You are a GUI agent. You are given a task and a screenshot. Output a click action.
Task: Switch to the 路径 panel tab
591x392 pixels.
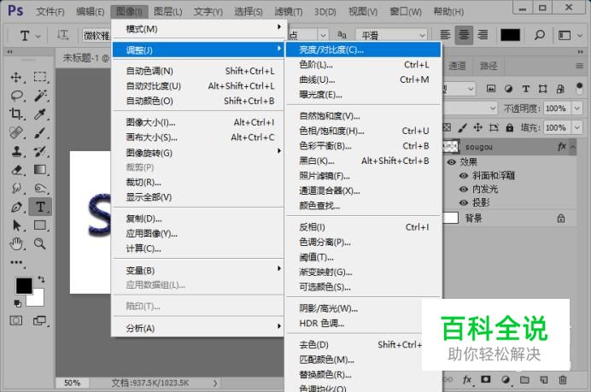click(x=489, y=67)
